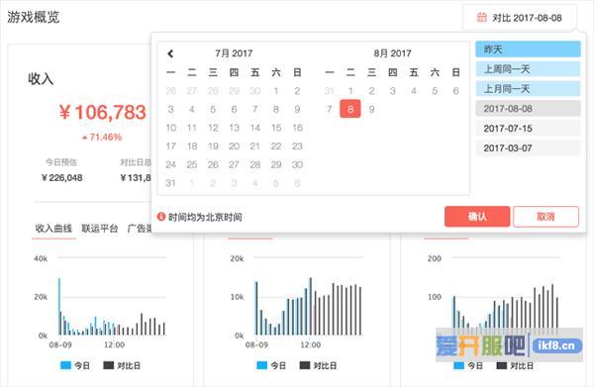Click the 8月 2017 month title
The height and width of the screenshot is (387, 594).
[x=392, y=53]
